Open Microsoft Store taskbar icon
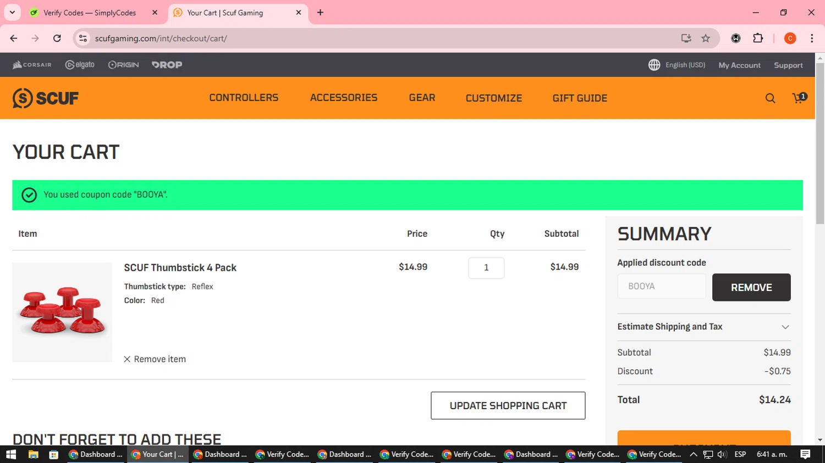 (x=53, y=454)
